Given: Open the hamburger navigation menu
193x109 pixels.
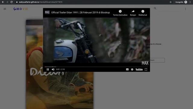Looking at the screenshot, I should click(5, 9).
